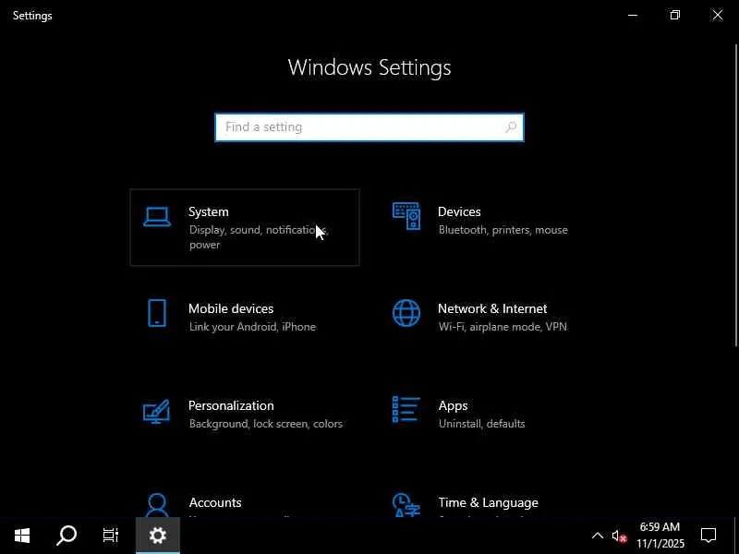
Task: Open the Network & Internet globe icon
Action: pyautogui.click(x=406, y=313)
